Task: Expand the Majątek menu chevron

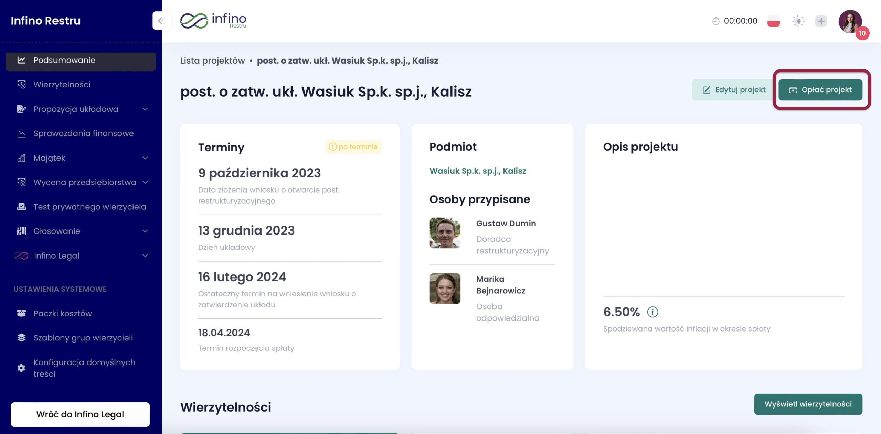Action: tap(145, 158)
